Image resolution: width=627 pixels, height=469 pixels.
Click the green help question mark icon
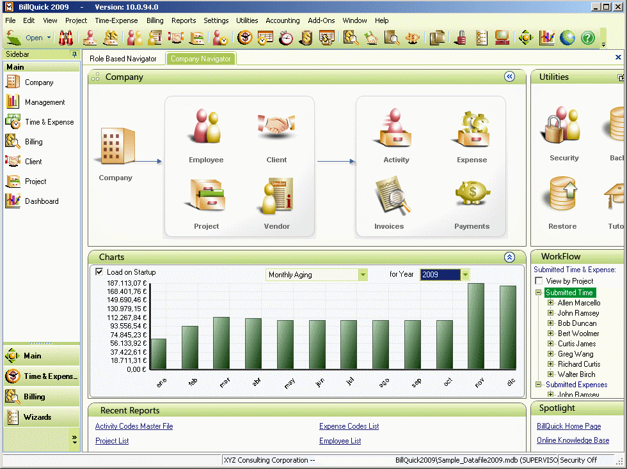(588, 38)
